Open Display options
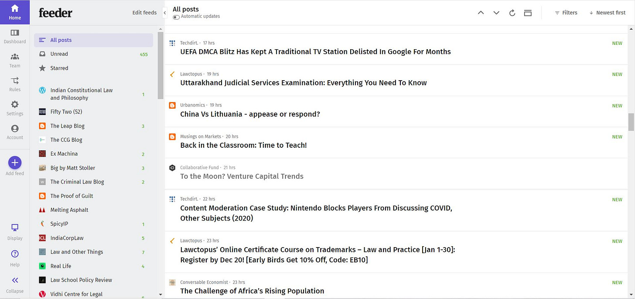 click(x=15, y=232)
